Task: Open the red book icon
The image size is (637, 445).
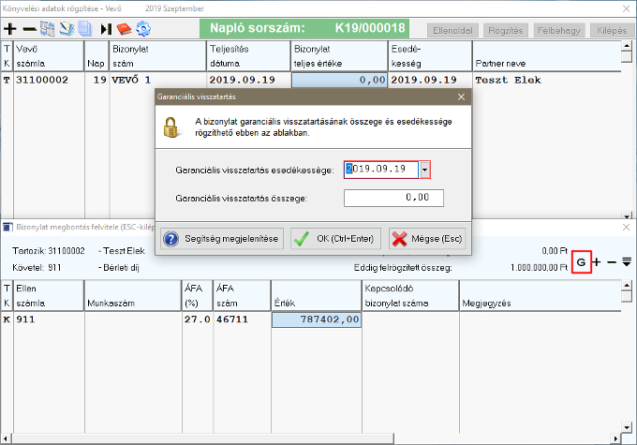Action: (x=124, y=29)
